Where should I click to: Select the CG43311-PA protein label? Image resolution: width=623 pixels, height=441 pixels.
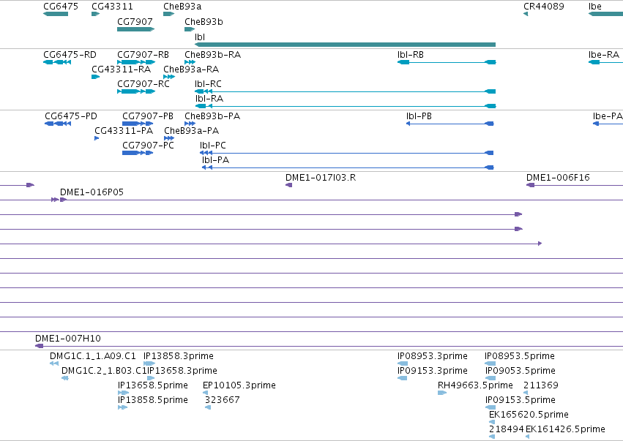point(124,131)
